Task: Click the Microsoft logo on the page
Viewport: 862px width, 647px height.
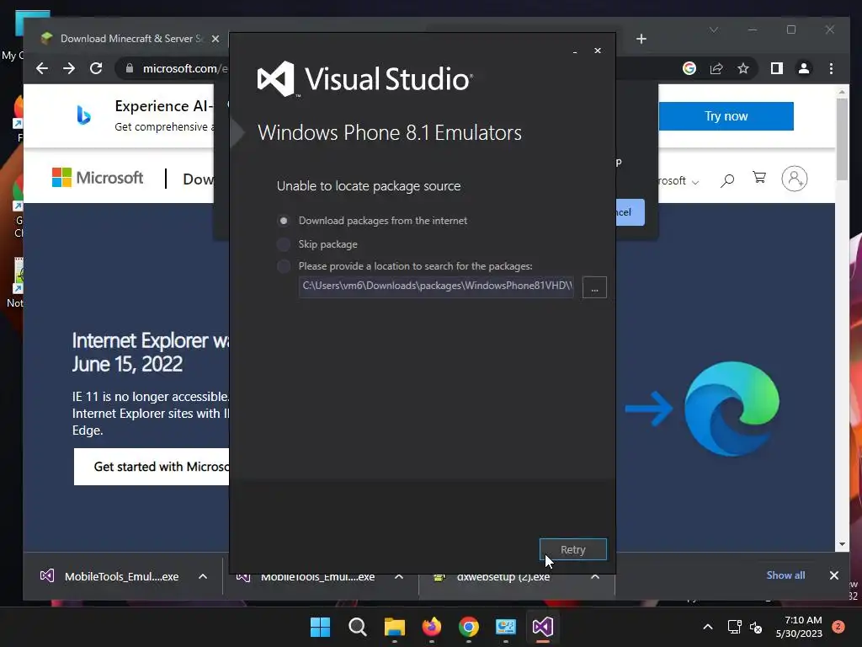Action: pyautogui.click(x=98, y=178)
